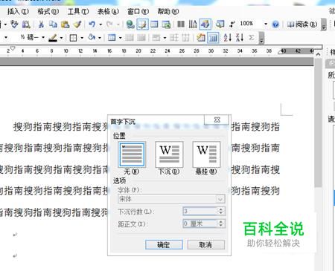Select the 下沉 (Dropped) position option
This screenshot has height=271, width=335.
[x=169, y=154]
